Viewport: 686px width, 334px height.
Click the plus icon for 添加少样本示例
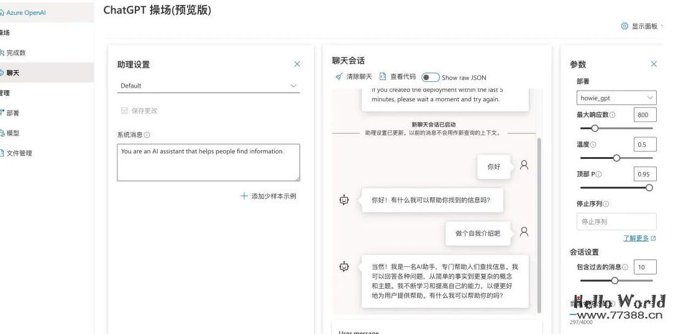(244, 196)
